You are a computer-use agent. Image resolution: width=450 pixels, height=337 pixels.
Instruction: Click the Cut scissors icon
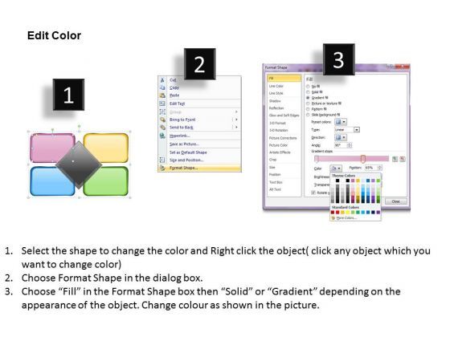[162, 80]
